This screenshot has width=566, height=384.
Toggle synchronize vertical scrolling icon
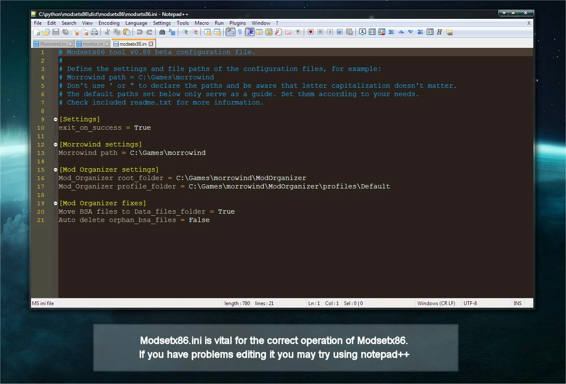(207, 32)
